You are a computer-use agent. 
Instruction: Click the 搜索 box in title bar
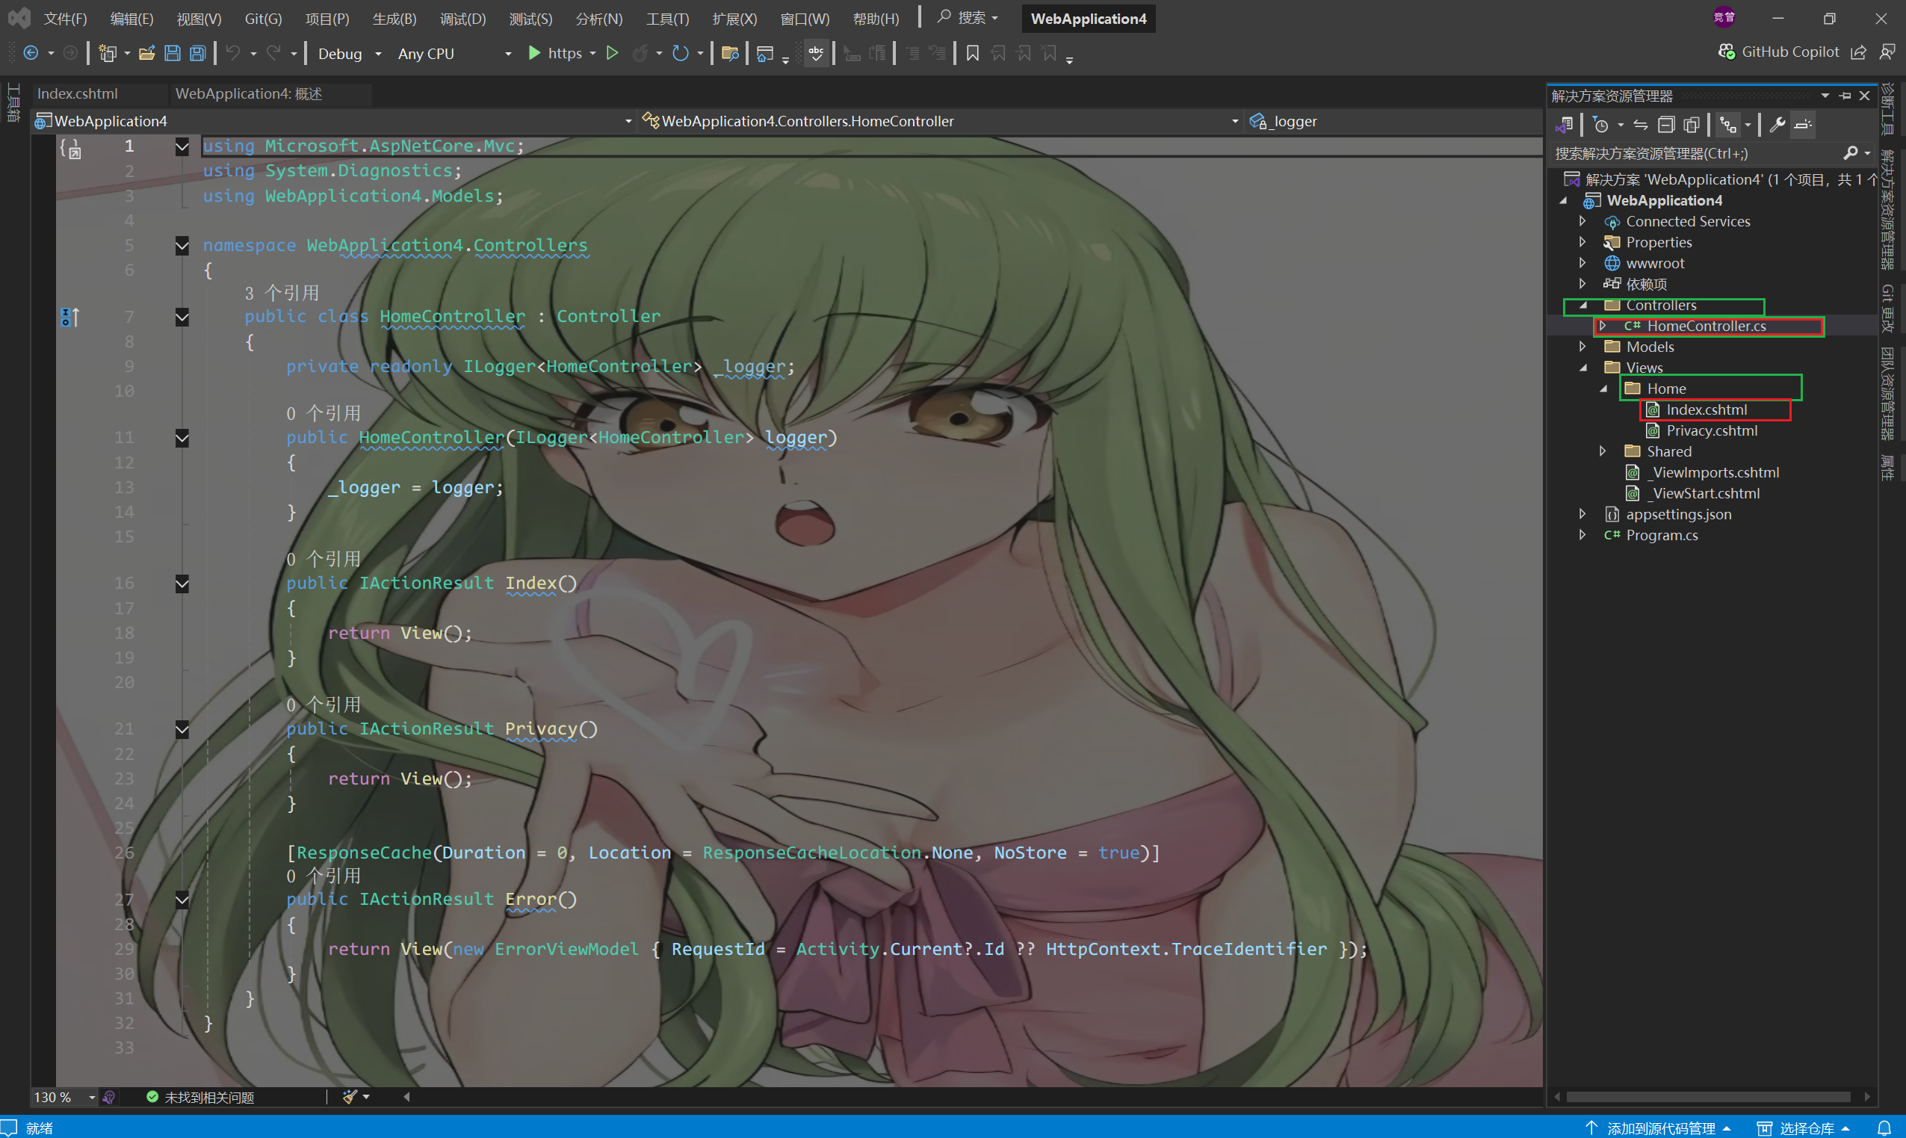968,18
